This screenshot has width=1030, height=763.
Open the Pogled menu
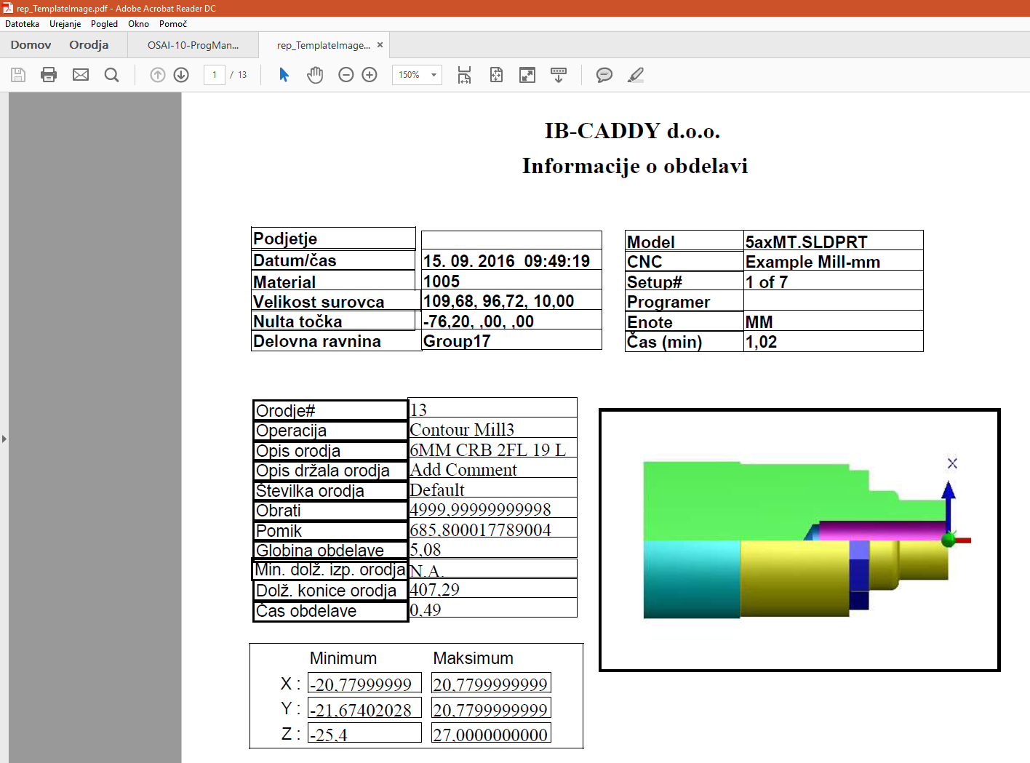(104, 24)
